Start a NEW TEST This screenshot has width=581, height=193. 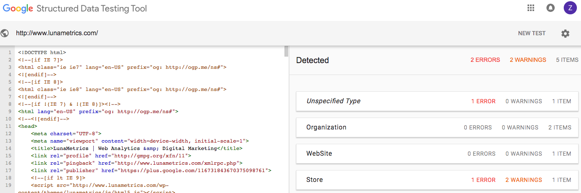[532, 33]
